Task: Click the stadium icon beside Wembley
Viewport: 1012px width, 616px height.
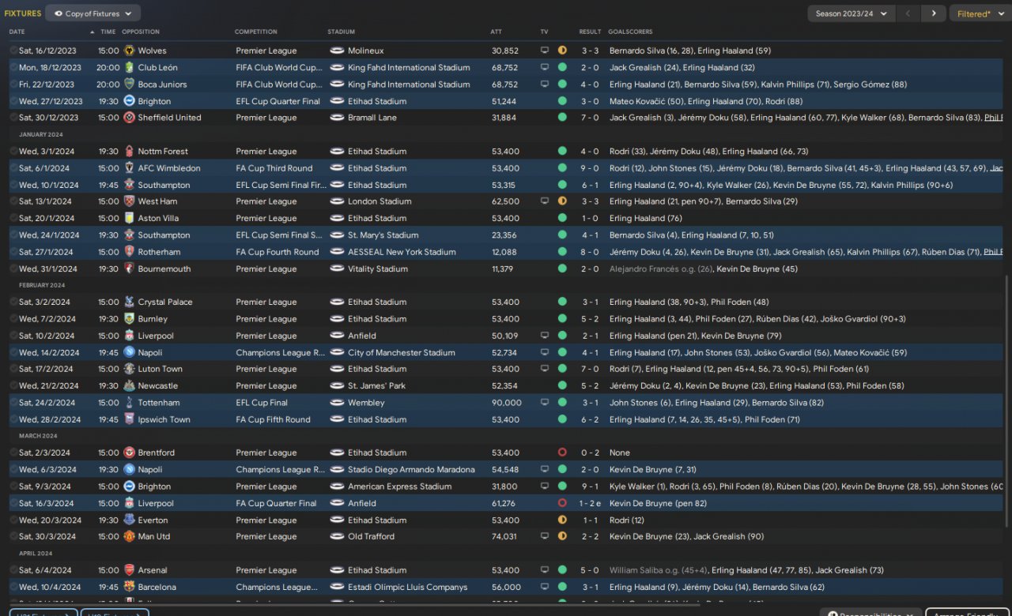Action: (337, 403)
